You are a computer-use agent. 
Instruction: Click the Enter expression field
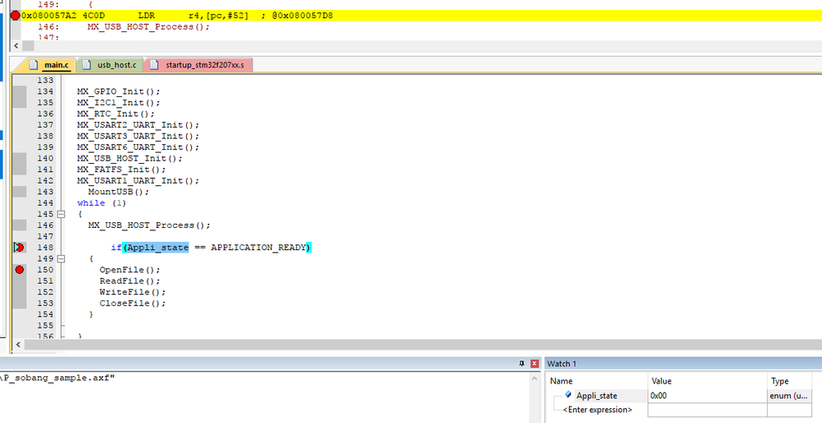(x=597, y=409)
